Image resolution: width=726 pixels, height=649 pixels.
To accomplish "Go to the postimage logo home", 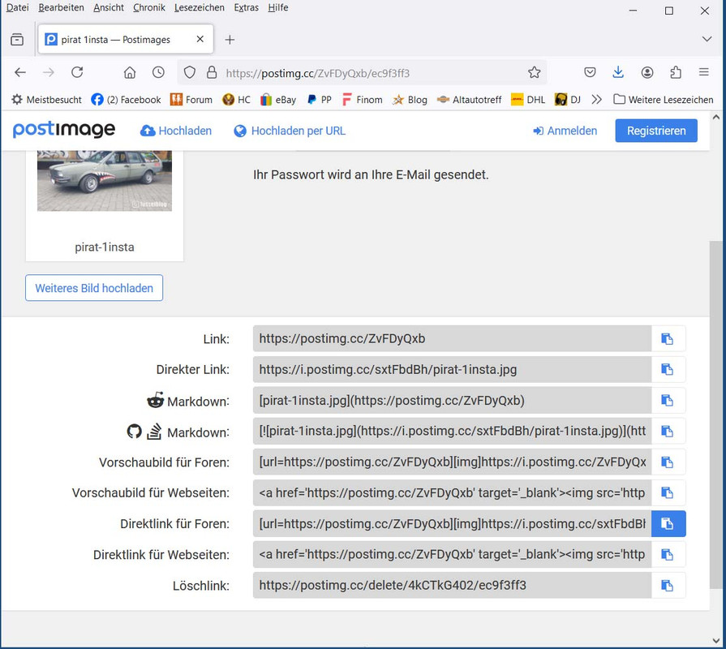I will pyautogui.click(x=64, y=130).
